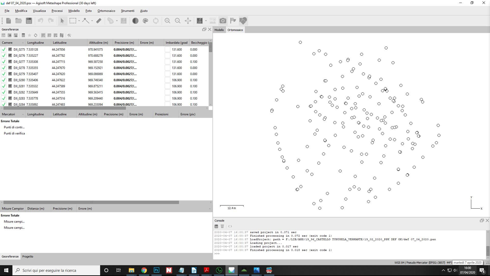Uncheck the DJI_0275 camera checkbox

[4, 50]
